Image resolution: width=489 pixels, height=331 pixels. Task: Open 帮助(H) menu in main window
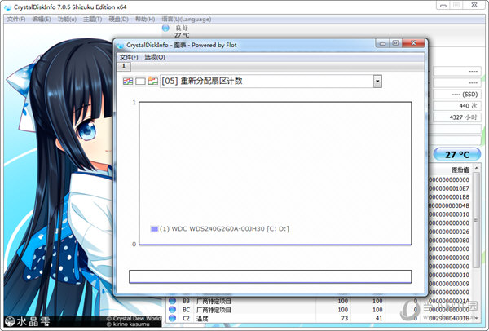(x=145, y=20)
